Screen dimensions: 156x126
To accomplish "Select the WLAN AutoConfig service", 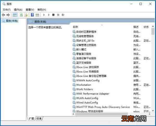I will point(87,98).
